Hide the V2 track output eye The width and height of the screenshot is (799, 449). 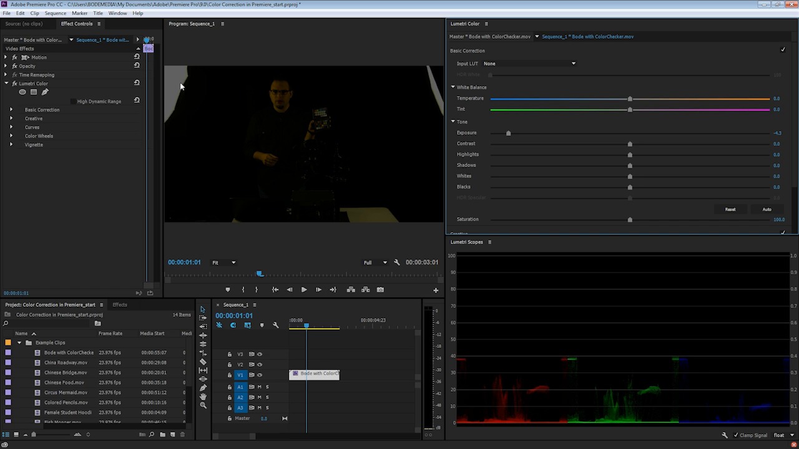[x=260, y=365]
